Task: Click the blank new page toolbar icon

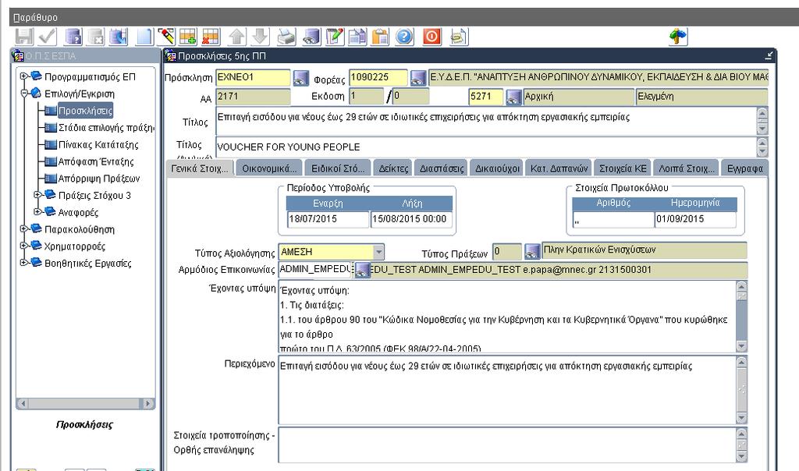Action: coord(144,37)
